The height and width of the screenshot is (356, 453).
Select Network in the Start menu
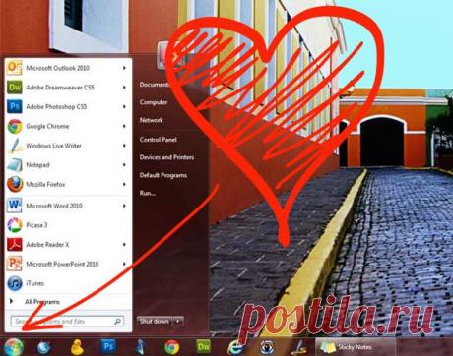(151, 120)
